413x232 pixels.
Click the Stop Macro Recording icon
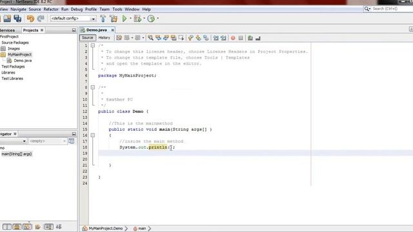tap(241, 38)
